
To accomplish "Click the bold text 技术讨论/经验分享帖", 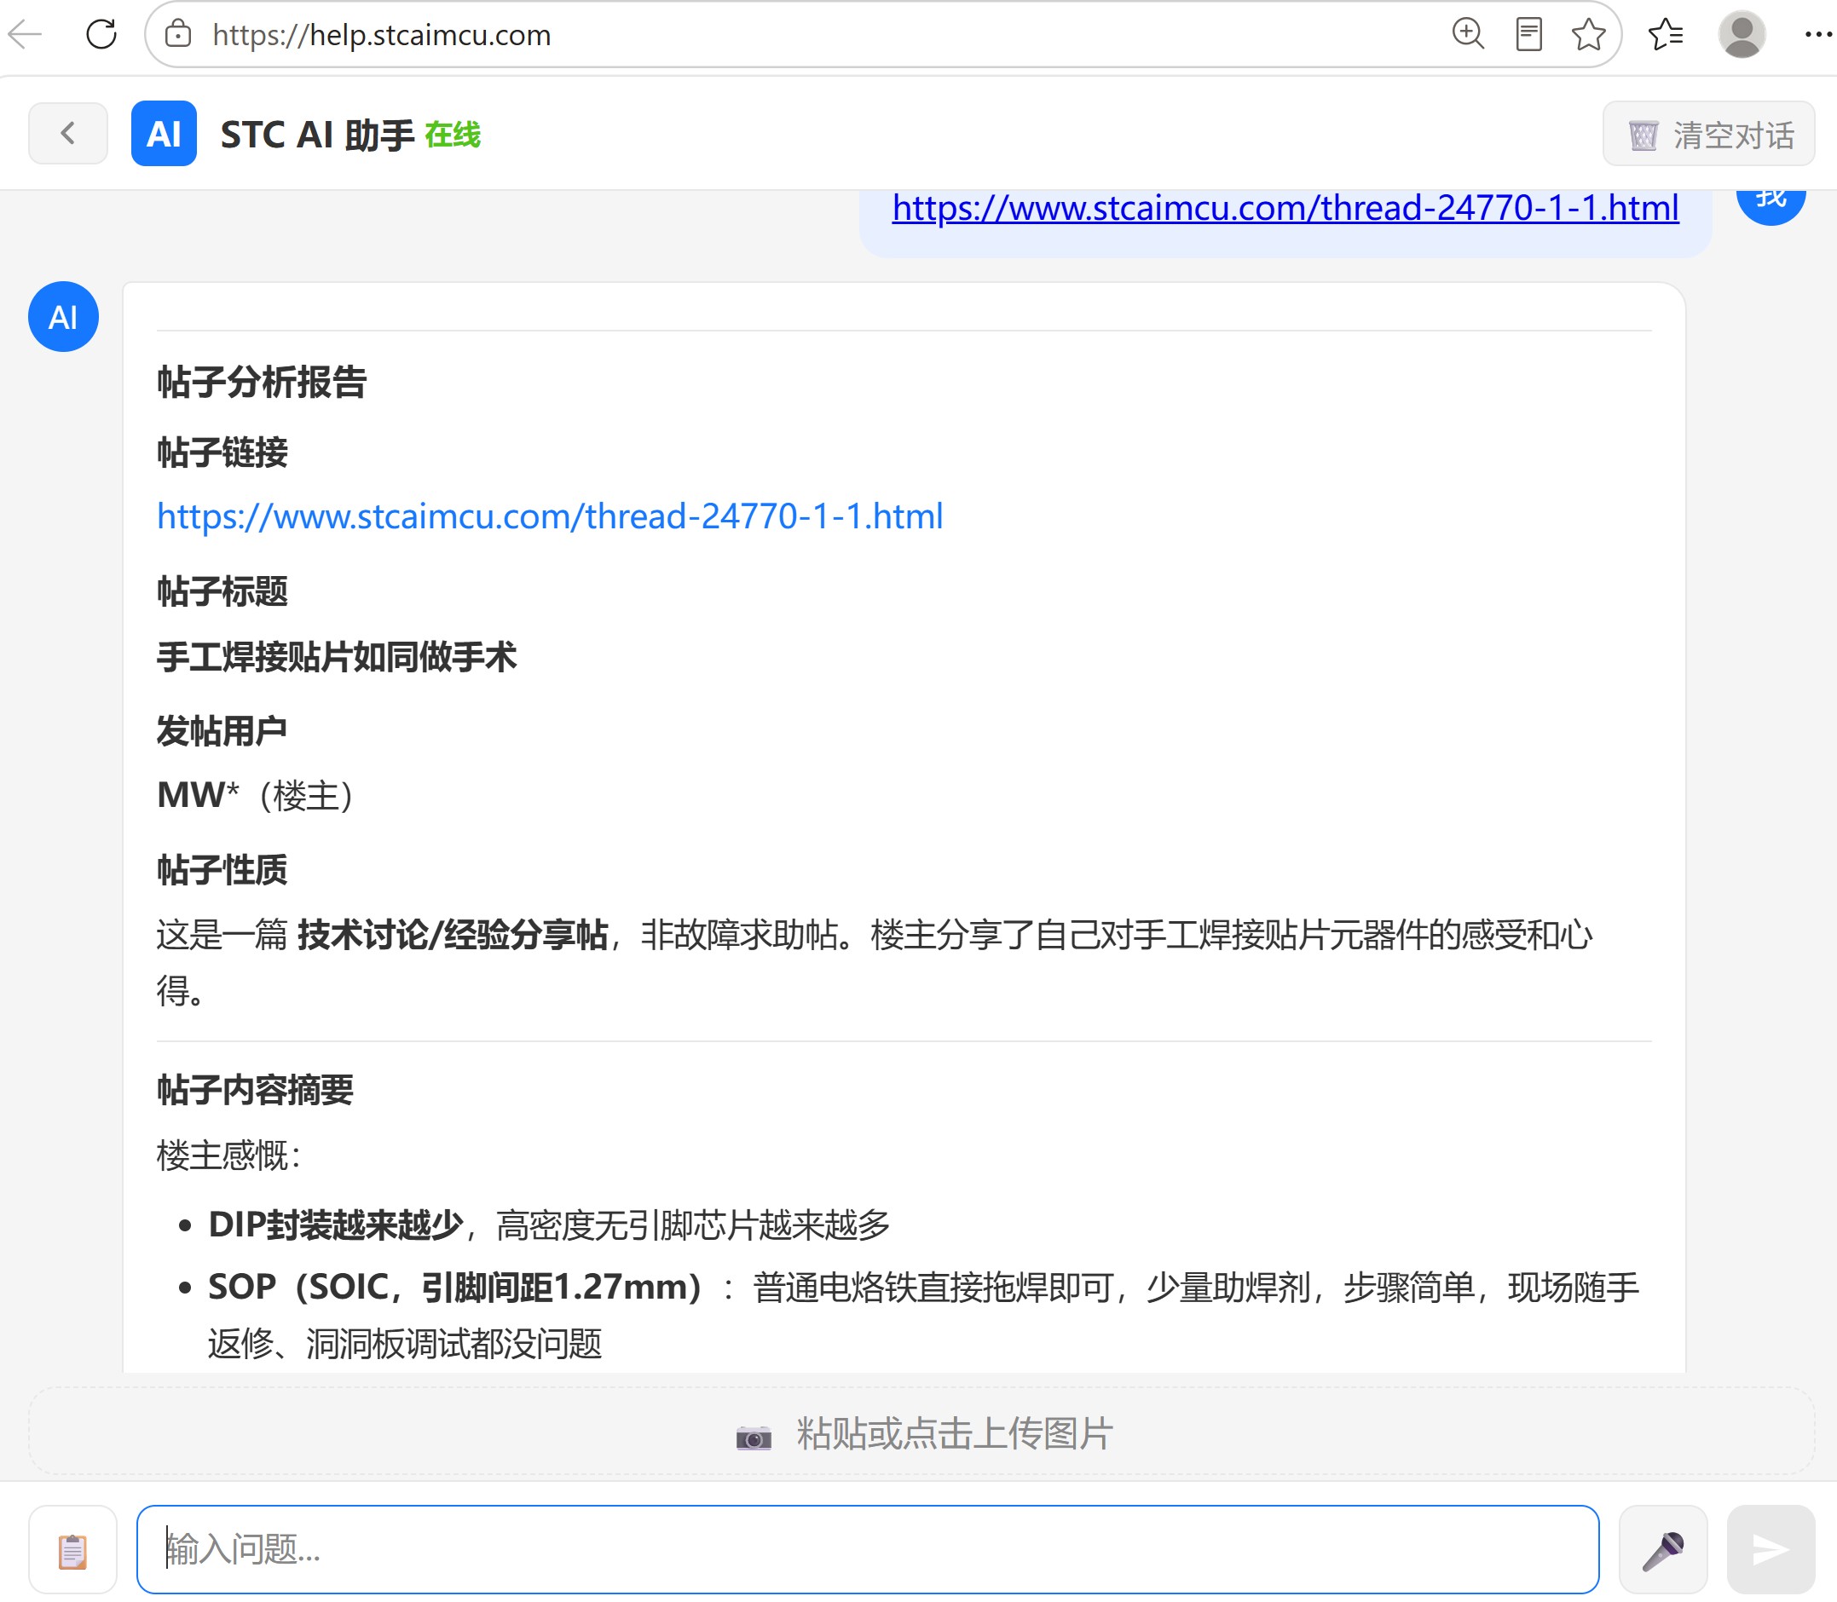I will (453, 935).
